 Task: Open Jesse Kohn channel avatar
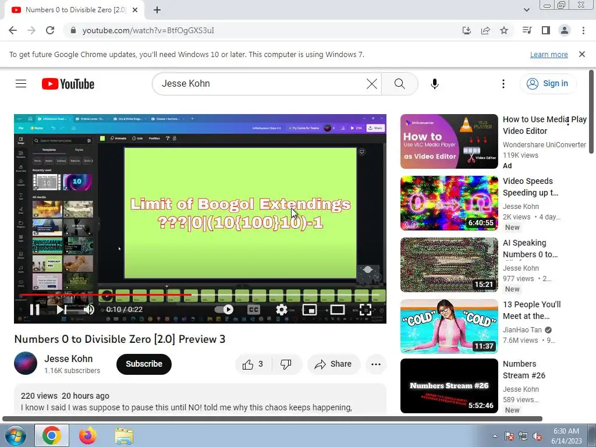(x=26, y=363)
